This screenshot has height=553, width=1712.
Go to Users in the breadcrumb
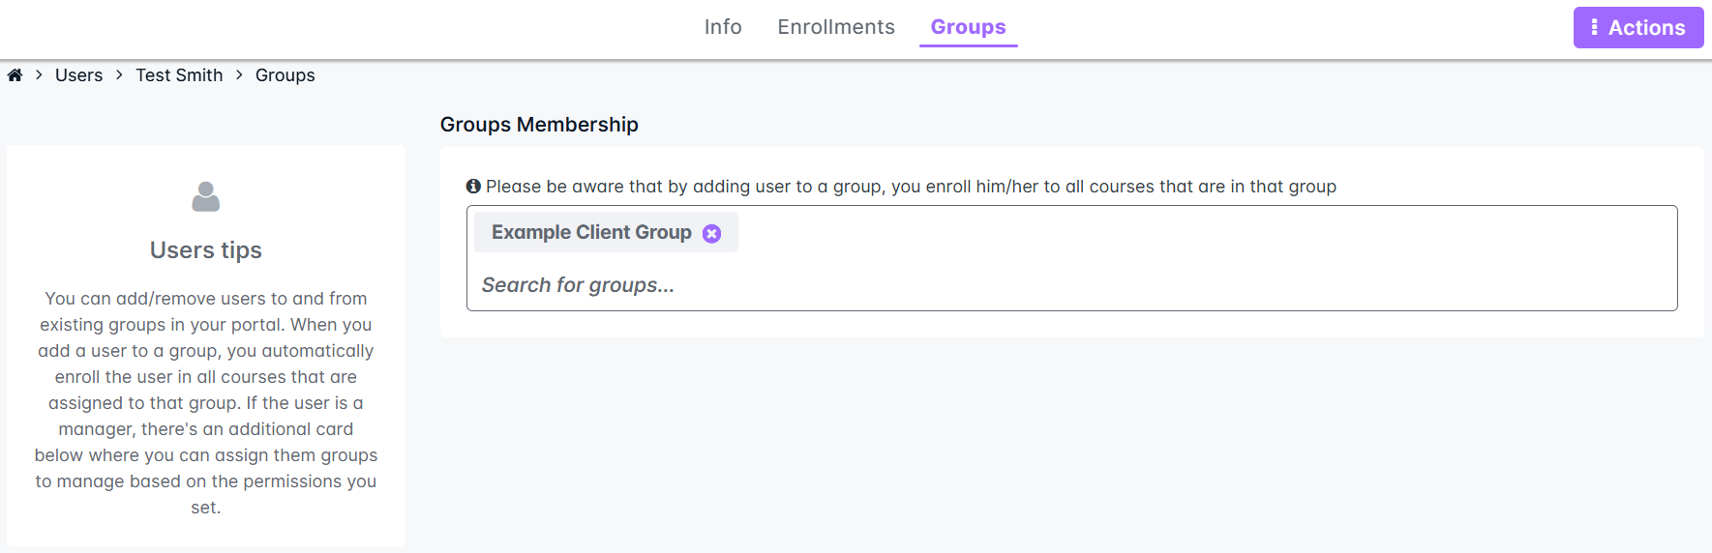[x=78, y=75]
